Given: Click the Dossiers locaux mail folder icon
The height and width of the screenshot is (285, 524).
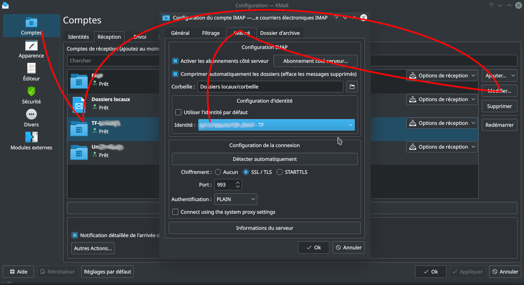Looking at the screenshot, I should tap(79, 105).
